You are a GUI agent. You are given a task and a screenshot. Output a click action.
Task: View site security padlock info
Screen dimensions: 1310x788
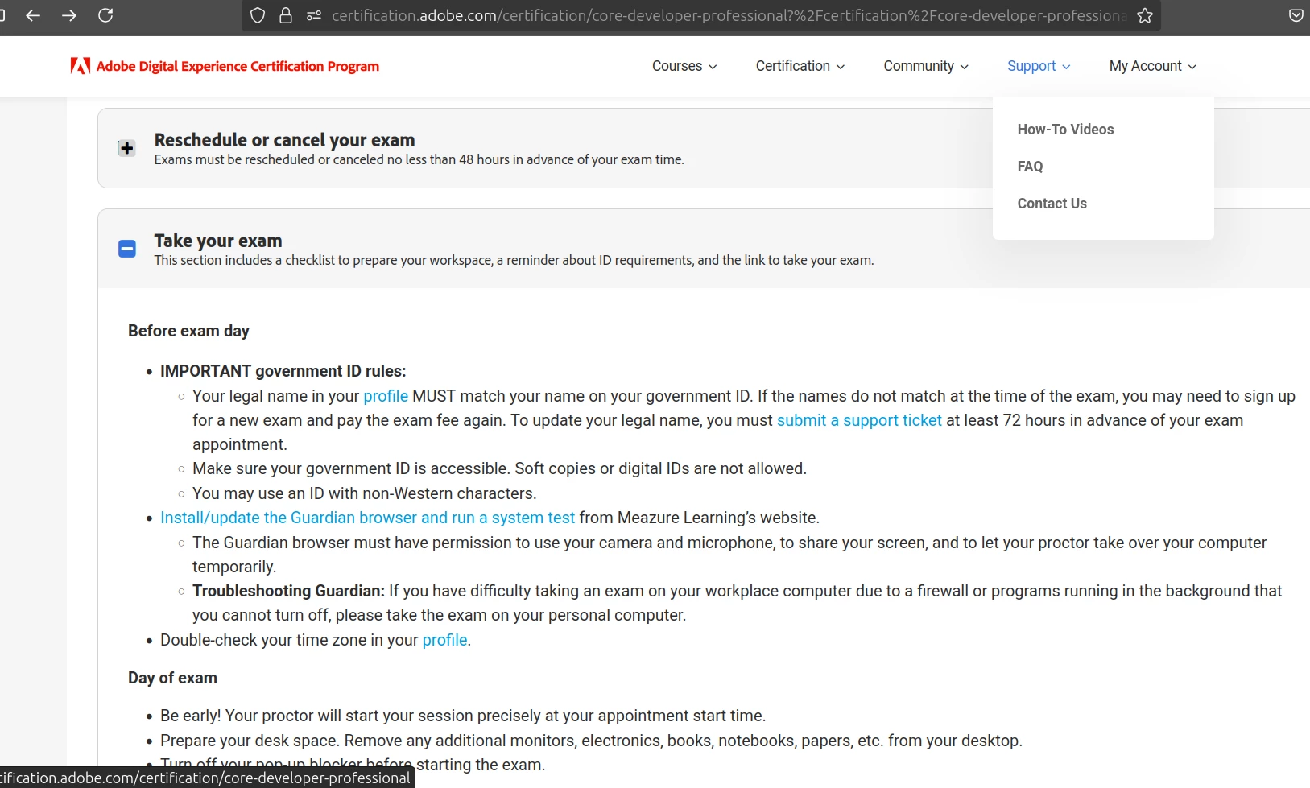[286, 15]
